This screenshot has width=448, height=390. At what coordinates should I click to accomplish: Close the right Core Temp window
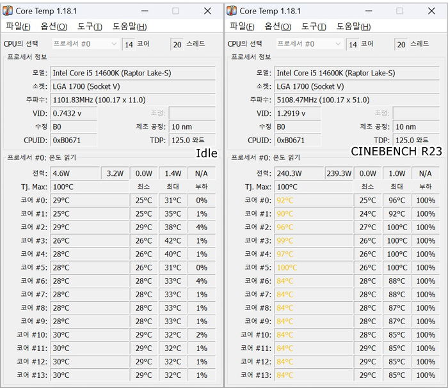[x=431, y=11]
